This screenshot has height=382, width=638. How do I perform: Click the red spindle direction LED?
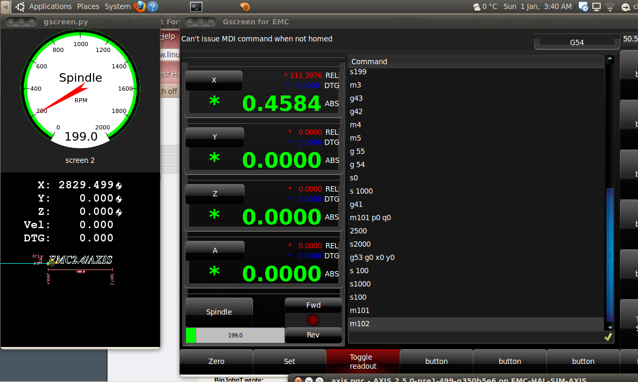pos(313,319)
